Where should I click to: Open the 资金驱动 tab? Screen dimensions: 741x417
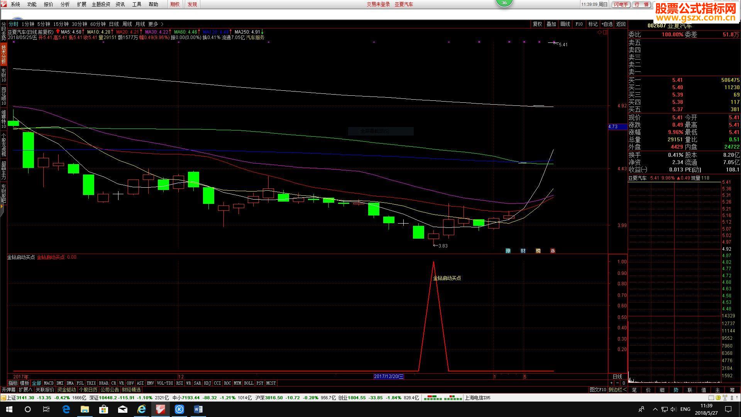click(67, 390)
